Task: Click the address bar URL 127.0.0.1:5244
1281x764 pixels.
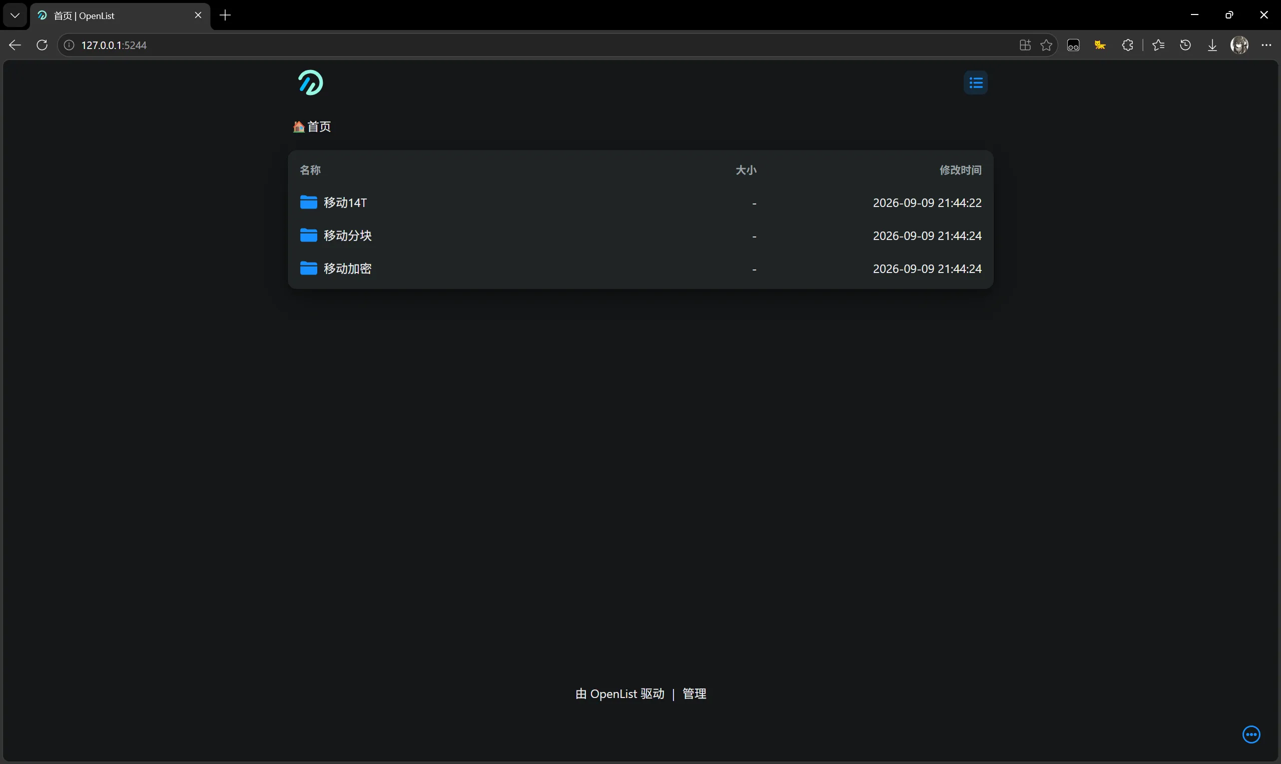Action: tap(114, 45)
